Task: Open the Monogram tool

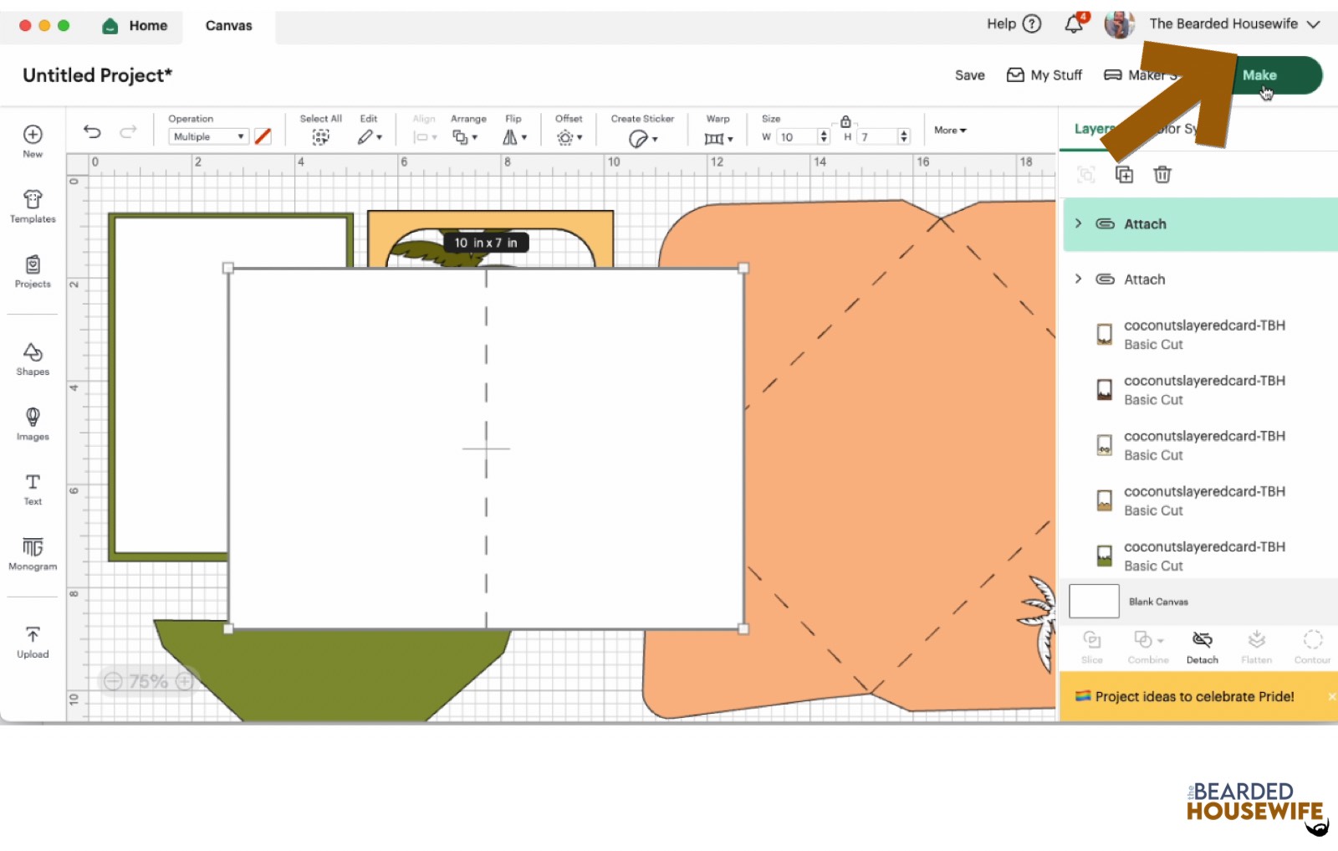Action: point(33,553)
